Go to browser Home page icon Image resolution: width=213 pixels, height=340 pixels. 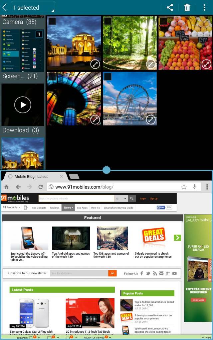pyautogui.click(x=7, y=187)
